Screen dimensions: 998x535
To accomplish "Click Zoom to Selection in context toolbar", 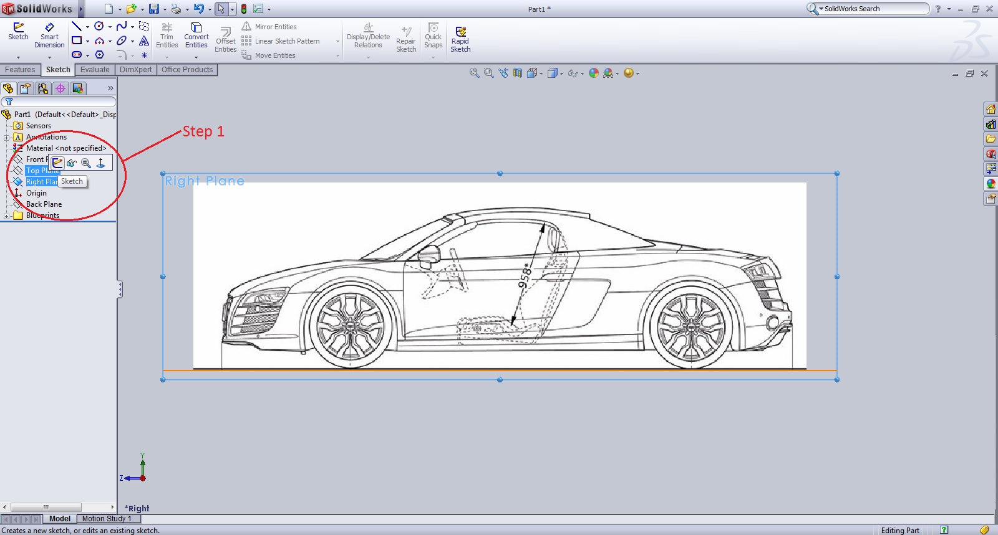I will tap(86, 163).
